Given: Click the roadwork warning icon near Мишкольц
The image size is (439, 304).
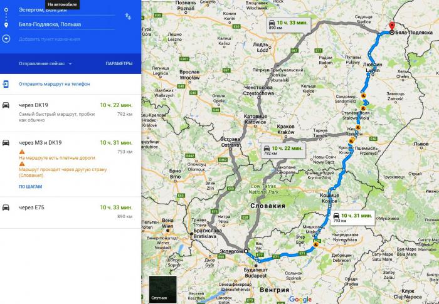Looking at the screenshot, I should (x=316, y=245).
